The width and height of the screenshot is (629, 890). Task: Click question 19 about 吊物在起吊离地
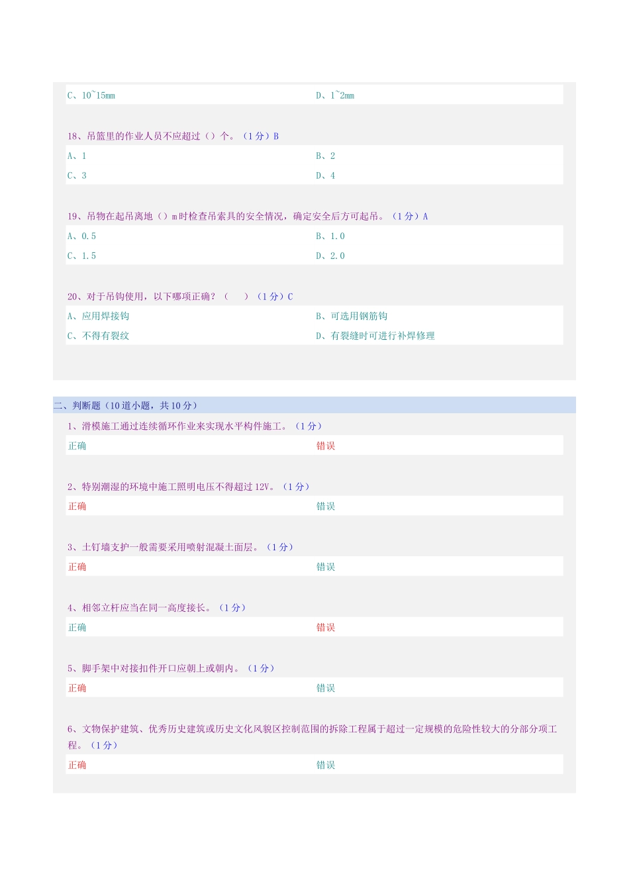(x=248, y=217)
